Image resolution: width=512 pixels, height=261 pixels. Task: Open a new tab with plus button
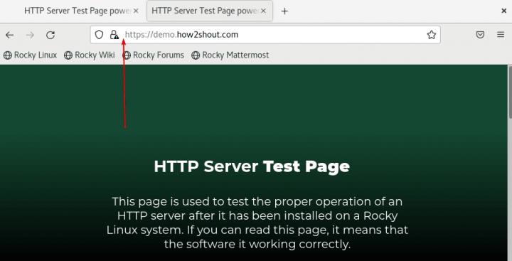click(x=284, y=11)
